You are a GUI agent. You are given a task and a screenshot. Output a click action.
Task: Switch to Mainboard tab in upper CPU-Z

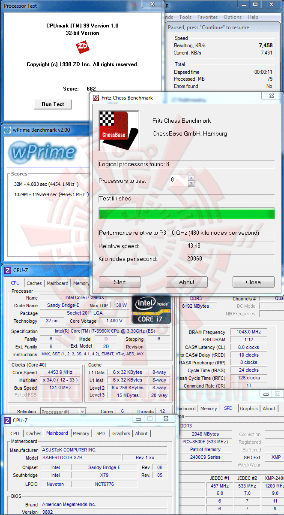point(57,283)
